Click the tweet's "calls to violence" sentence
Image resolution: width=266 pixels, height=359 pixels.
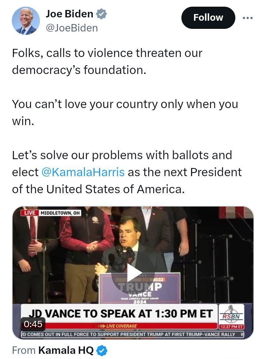107,61
